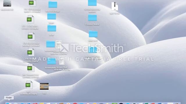Select the Screenshots folder icon
The width and height of the screenshot is (186, 104).
(x=51, y=44)
